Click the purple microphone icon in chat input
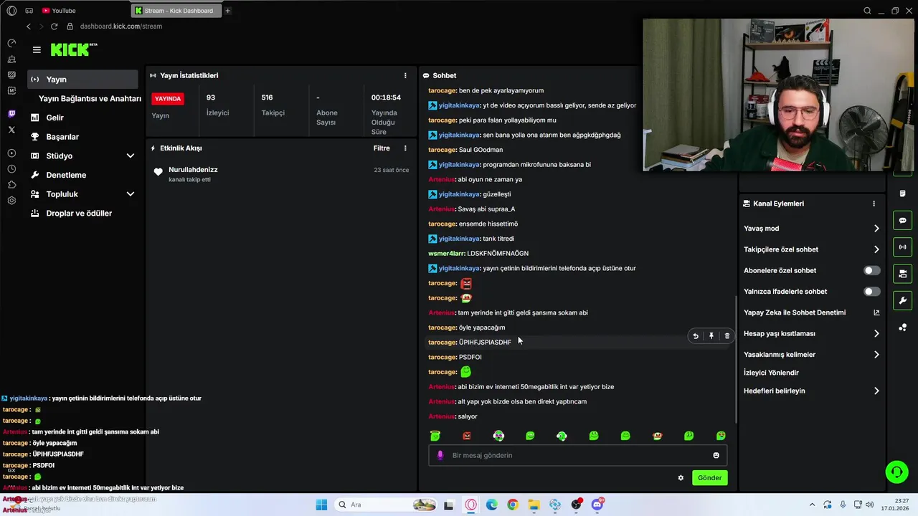Screen dimensions: 918x516 [x=440, y=455]
